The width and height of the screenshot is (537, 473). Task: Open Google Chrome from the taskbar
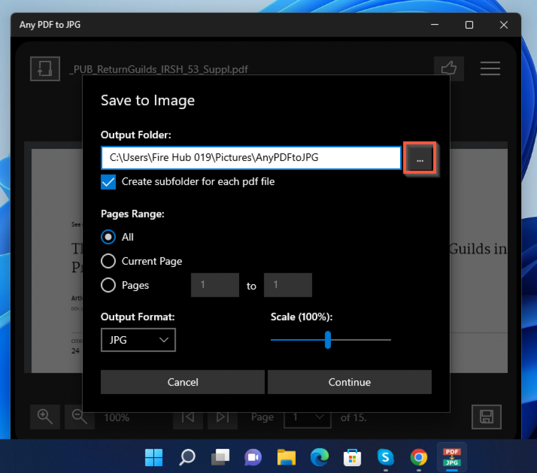tap(419, 457)
